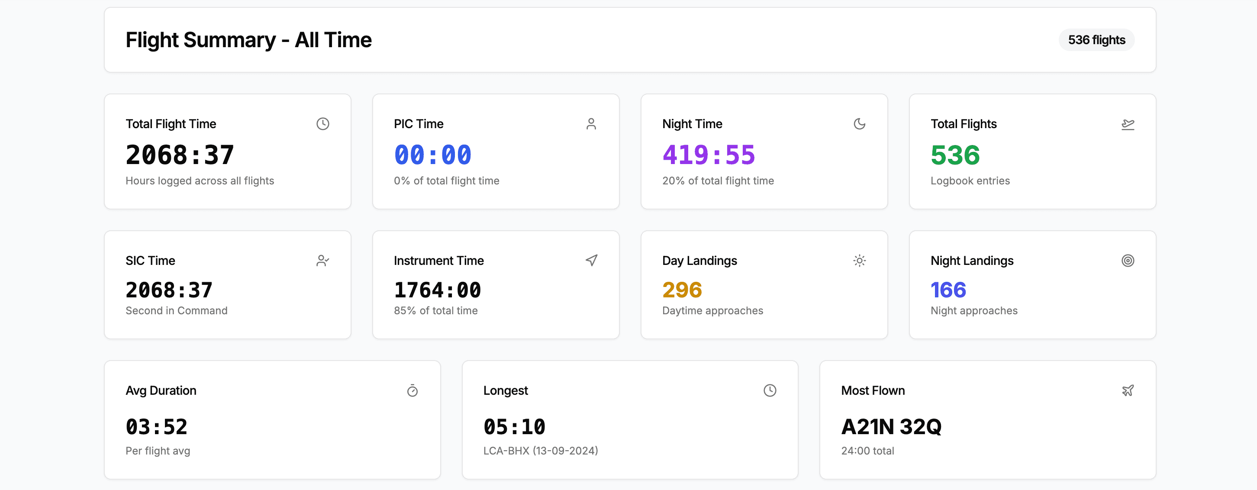The height and width of the screenshot is (490, 1257).
Task: Select the person icon on PIC Time card
Action: point(591,124)
